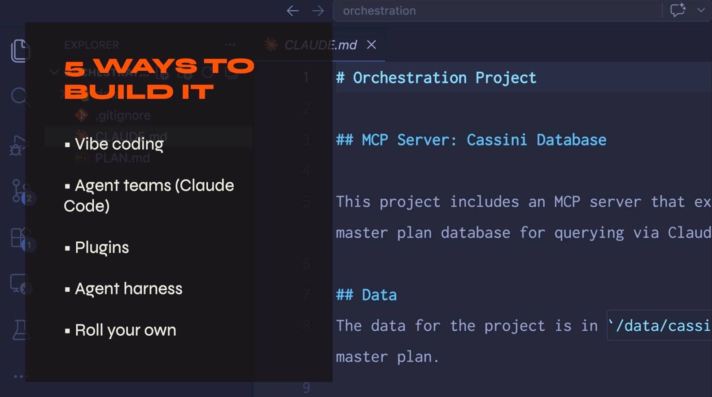Open the Explorer view in activity bar
Viewport: 712px width, 397px height.
20,51
